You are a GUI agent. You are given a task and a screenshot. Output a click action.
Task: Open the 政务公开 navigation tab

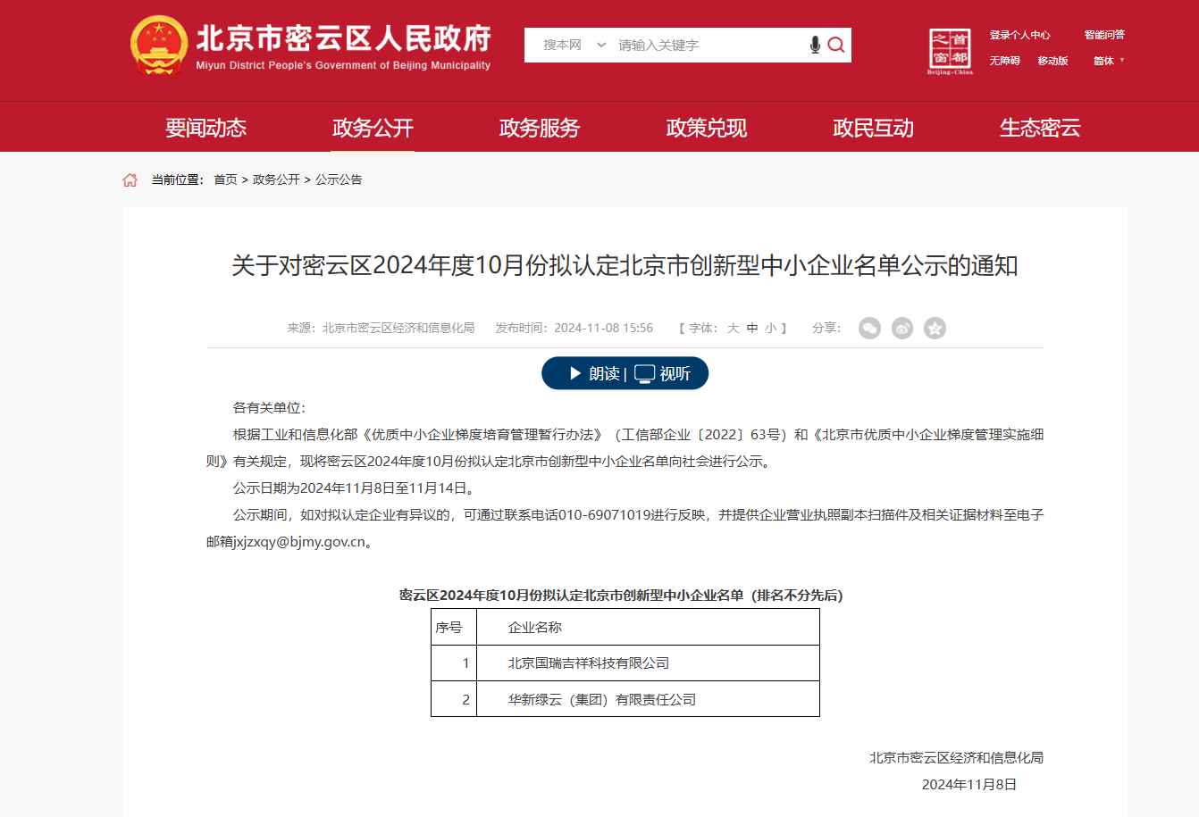coord(373,128)
